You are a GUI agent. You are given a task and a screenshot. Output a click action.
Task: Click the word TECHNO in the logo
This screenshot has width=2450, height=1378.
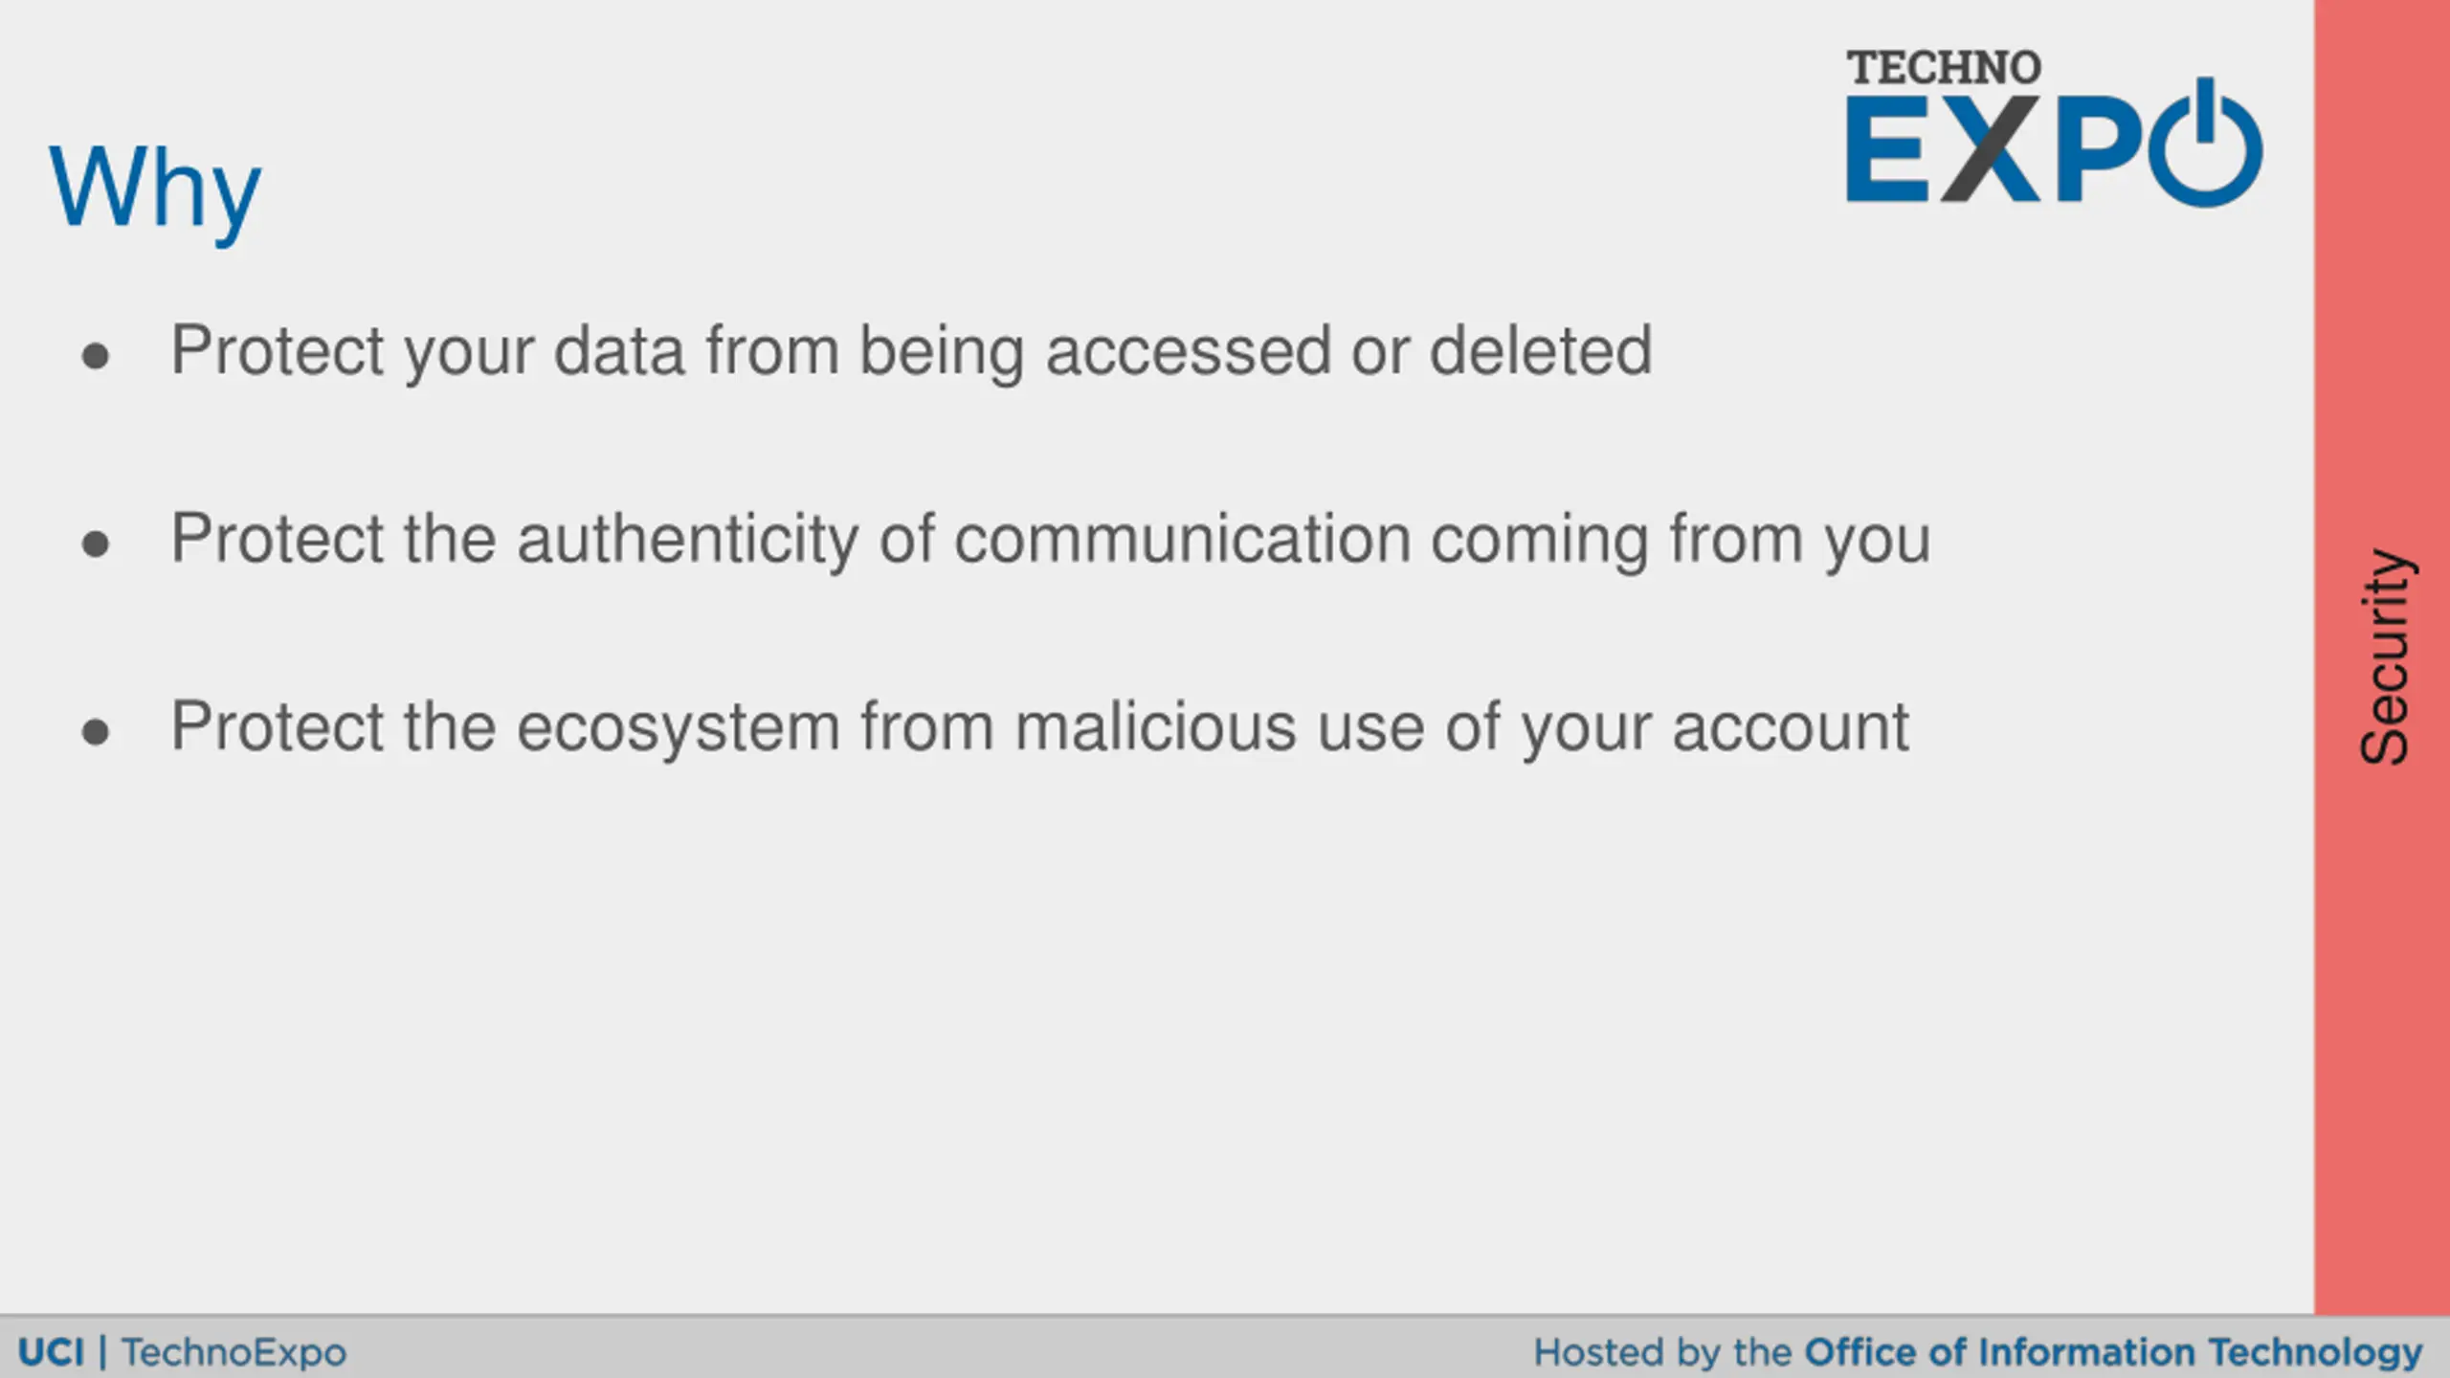[1944, 68]
